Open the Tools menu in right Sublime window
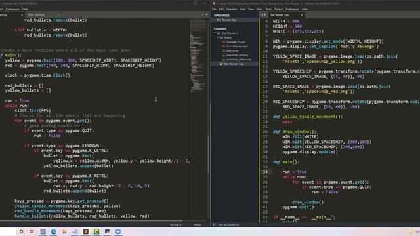The height and width of the screenshot is (236, 420). [268, 9]
